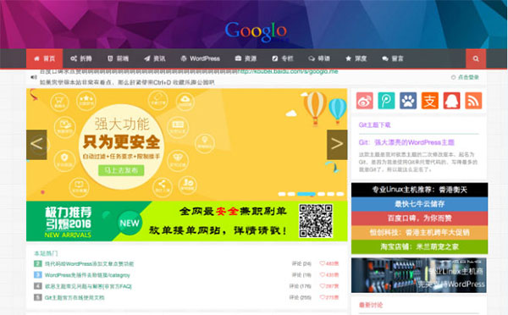508x315 pixels.
Task: Open the Git主题官方在线使用文档 article
Action: click(x=75, y=297)
